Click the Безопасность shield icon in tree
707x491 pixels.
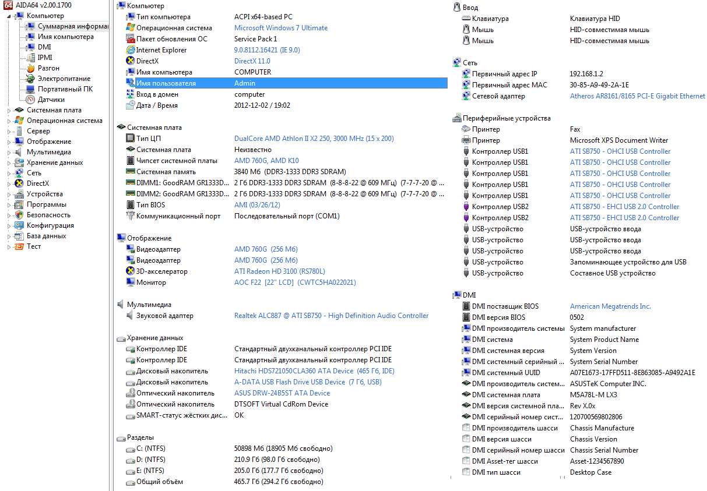click(x=19, y=215)
